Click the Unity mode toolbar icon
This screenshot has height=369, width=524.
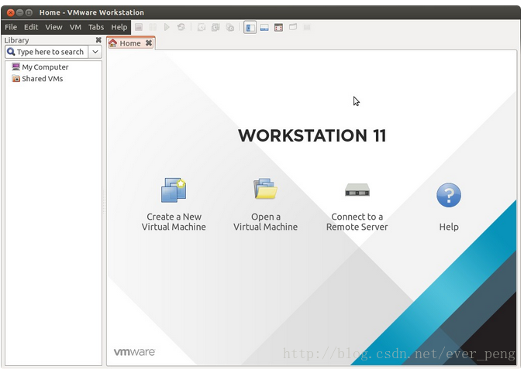click(x=293, y=27)
